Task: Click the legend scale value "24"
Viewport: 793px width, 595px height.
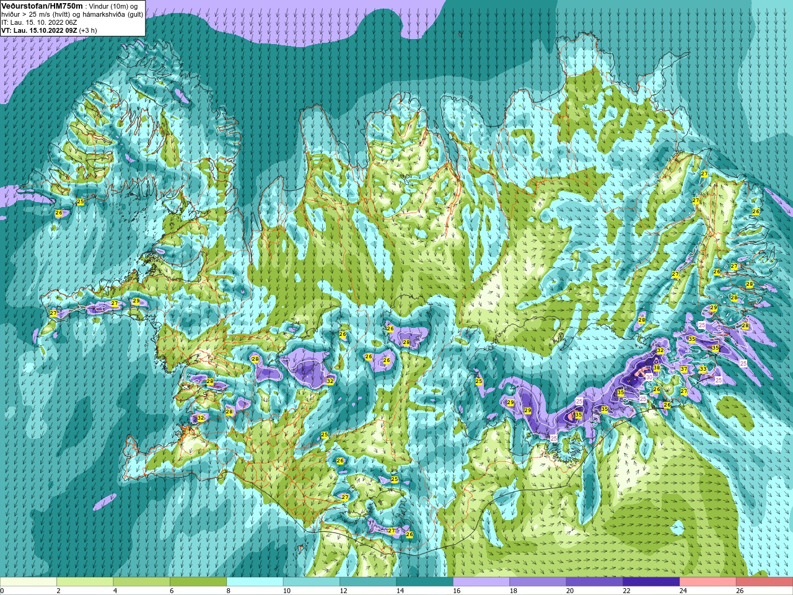Action: pyautogui.click(x=683, y=591)
